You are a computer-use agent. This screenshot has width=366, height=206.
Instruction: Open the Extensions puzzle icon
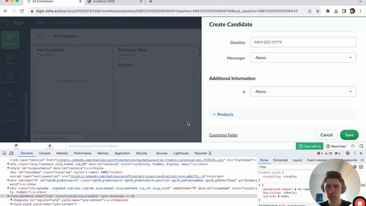328,11
